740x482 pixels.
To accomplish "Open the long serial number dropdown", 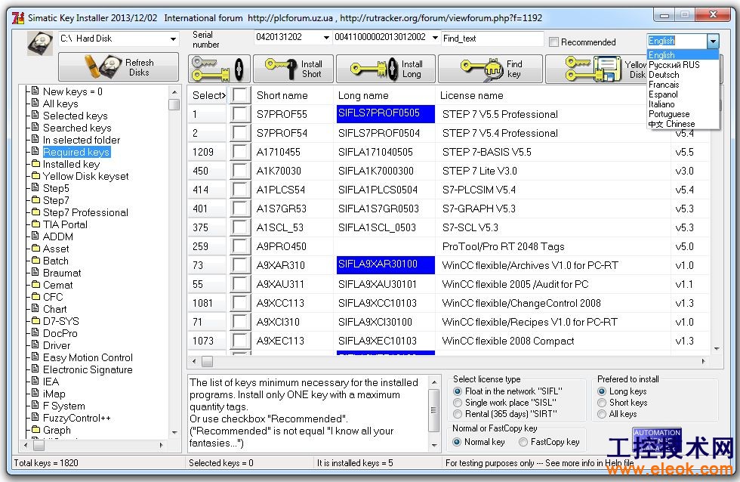I will click(435, 37).
